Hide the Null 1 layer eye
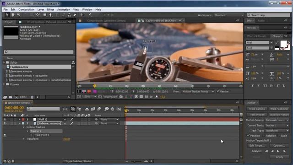The width and height of the screenshot is (293, 165). (x=5, y=119)
